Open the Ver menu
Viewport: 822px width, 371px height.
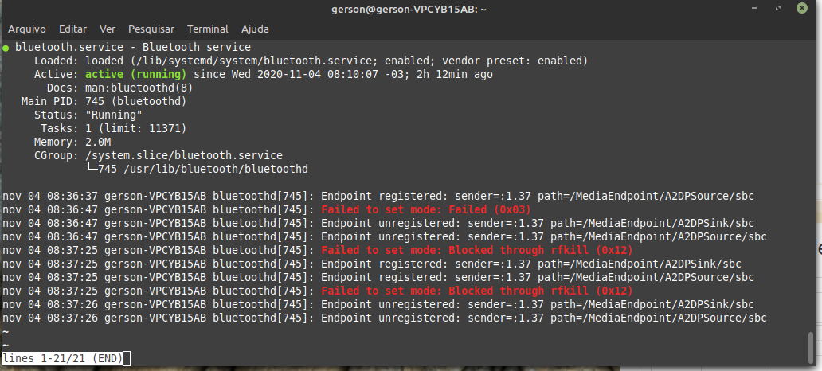pyautogui.click(x=108, y=29)
